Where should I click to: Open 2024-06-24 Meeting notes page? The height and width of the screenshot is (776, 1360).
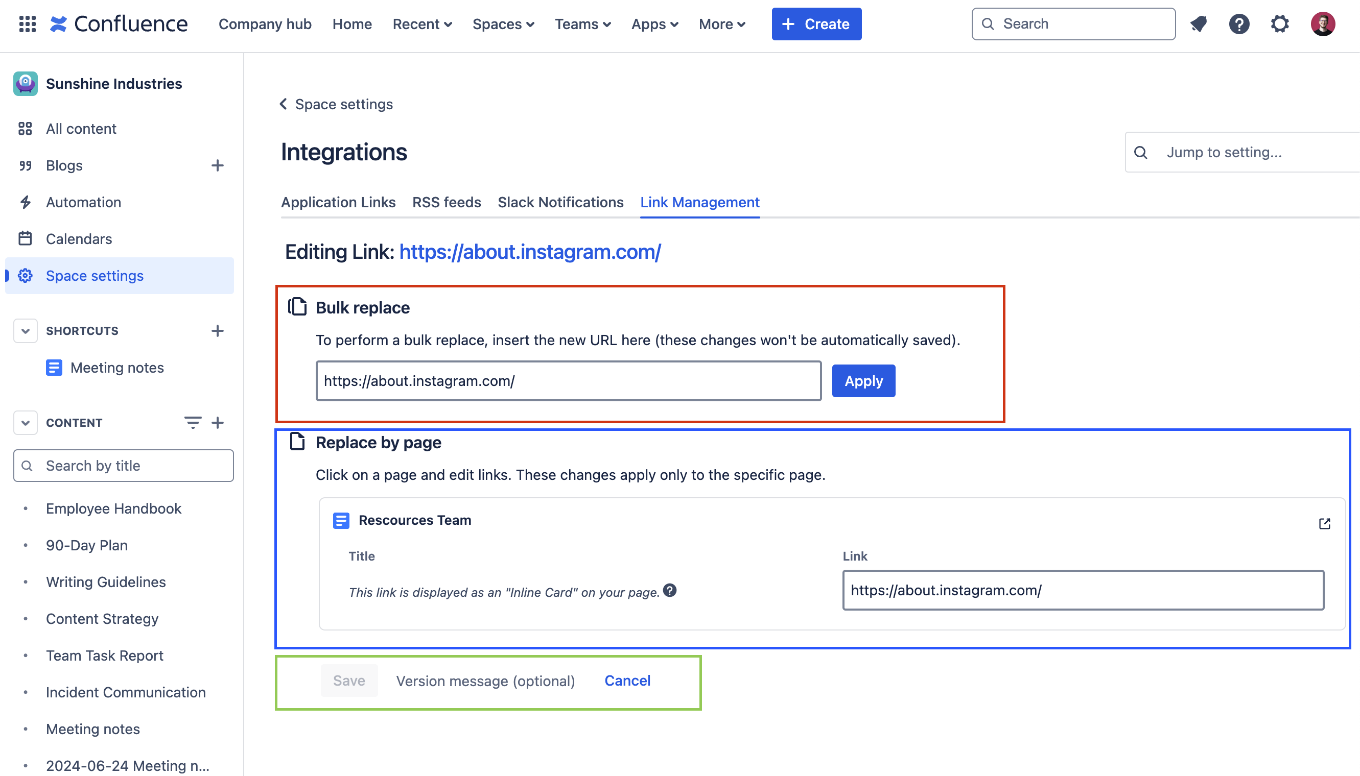(127, 765)
